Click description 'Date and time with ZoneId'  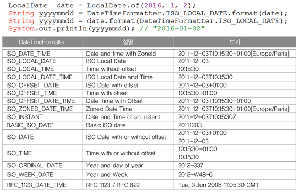(121, 54)
